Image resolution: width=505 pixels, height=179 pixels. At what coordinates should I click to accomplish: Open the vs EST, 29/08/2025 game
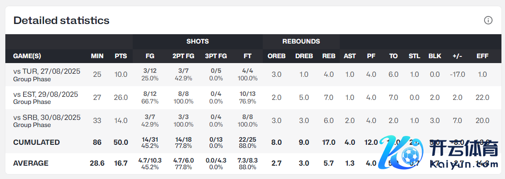(x=45, y=94)
